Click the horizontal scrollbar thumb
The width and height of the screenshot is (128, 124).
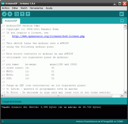coord(58,96)
